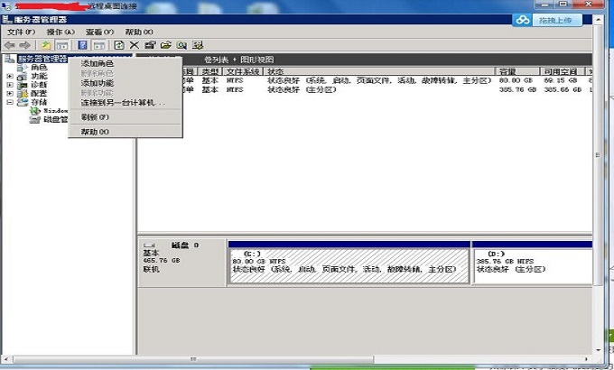
Task: Select 添加角色 in the context menu
Action: (x=98, y=63)
